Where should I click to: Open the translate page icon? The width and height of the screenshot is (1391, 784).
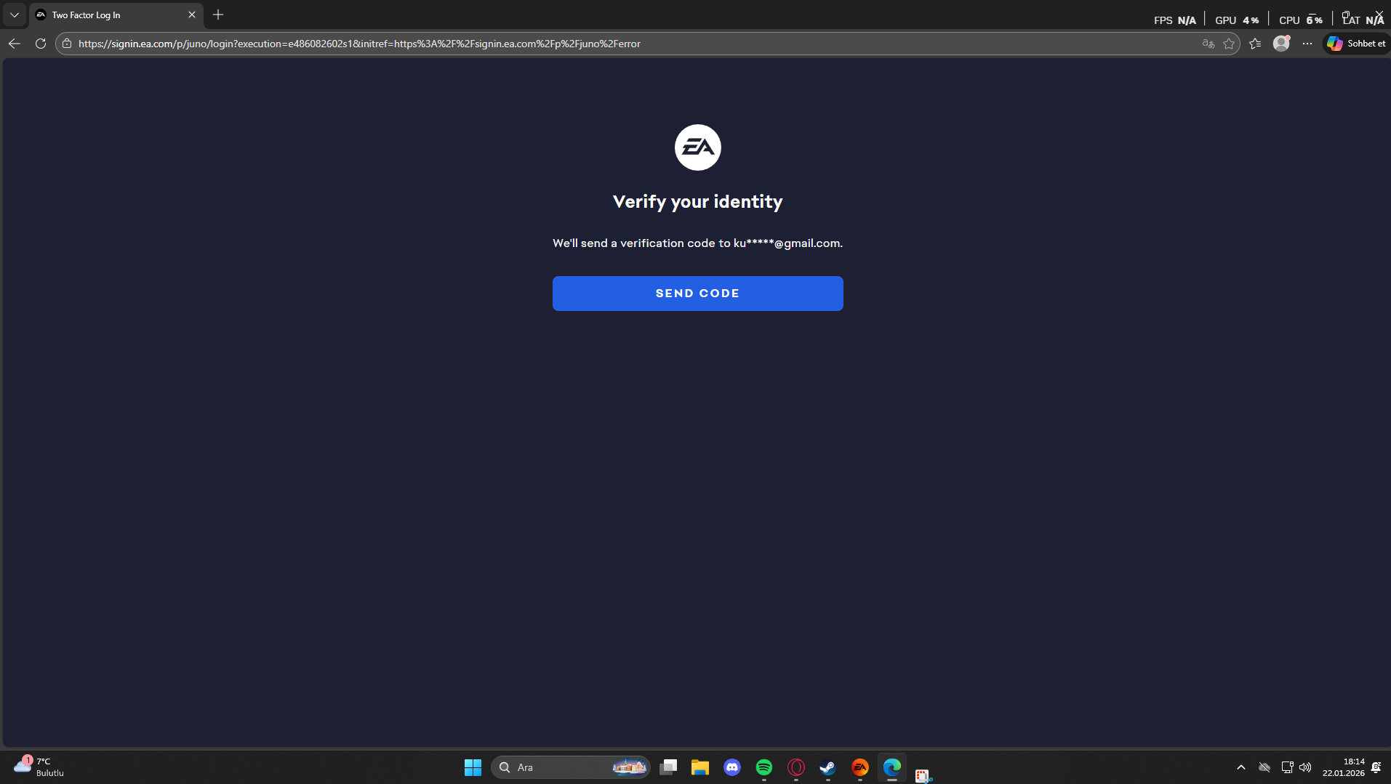(1208, 44)
